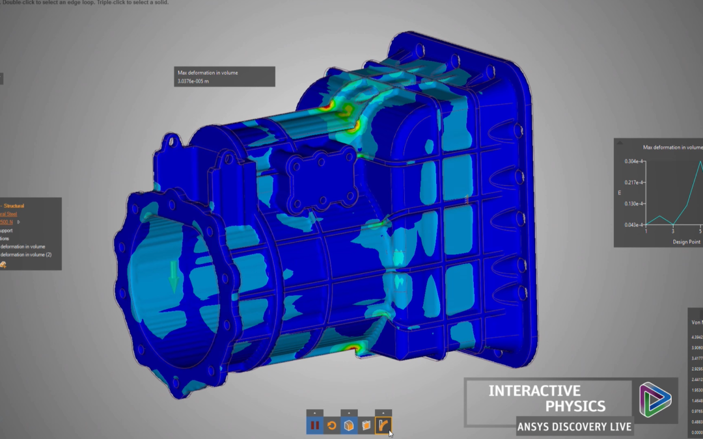703x439 pixels.
Task: Click the Design Point axis label
Action: click(687, 242)
